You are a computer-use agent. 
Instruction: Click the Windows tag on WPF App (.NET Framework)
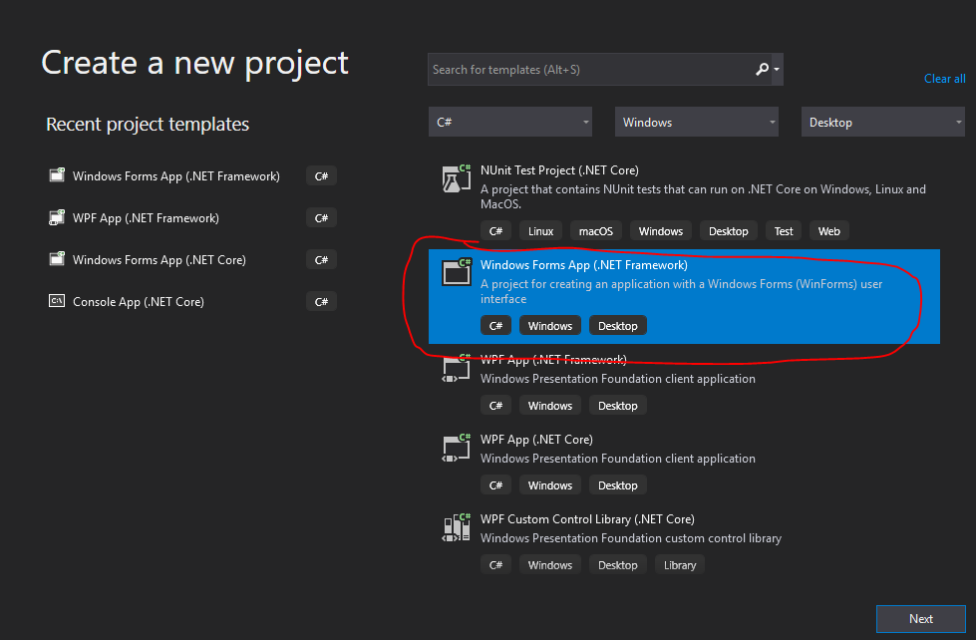click(549, 406)
